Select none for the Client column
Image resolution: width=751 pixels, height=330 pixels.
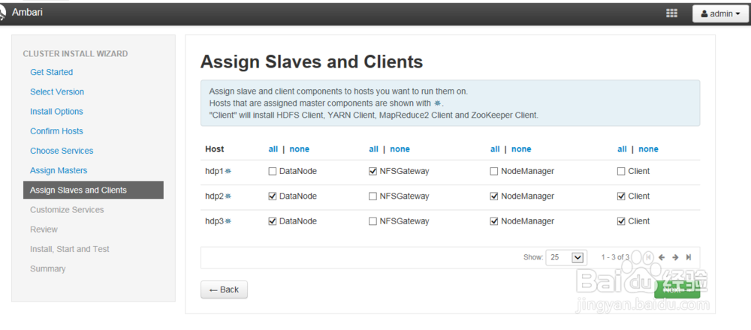point(648,149)
